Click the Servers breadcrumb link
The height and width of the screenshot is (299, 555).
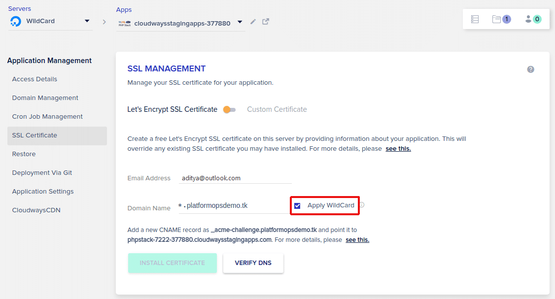pyautogui.click(x=19, y=8)
